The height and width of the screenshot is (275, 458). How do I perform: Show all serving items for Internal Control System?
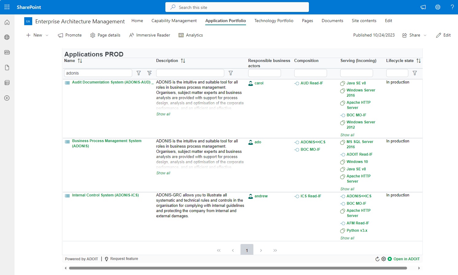[x=347, y=238]
